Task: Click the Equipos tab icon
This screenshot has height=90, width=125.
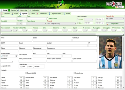Action: pos(12,14)
